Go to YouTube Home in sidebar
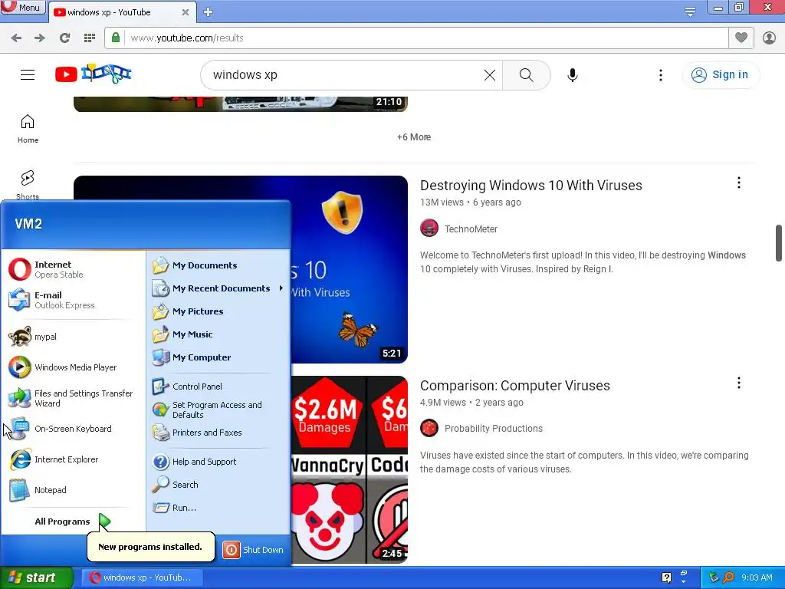 [28, 129]
